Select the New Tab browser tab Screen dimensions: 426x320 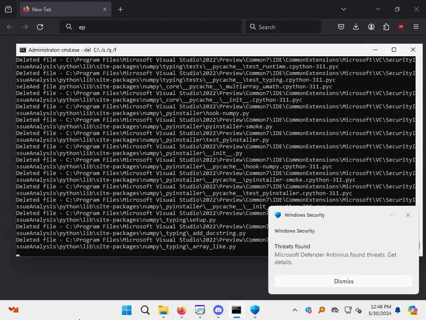point(65,10)
